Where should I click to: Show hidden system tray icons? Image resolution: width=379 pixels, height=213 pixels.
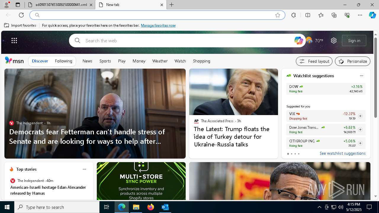click(319, 207)
